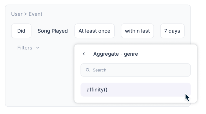This screenshot has width=206, height=114.
Task: Click 'User' in the breadcrumb
Action: 17,14
